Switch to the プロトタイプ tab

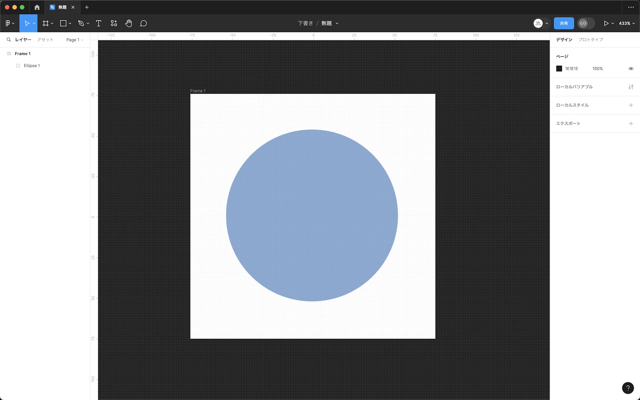591,40
